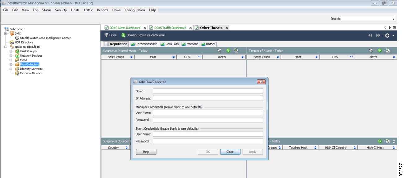The image size is (404, 178).
Task: Click Manager Credentials User Name field
Action: [208, 113]
